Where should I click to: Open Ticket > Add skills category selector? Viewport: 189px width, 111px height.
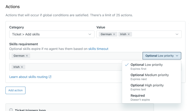tap(52, 34)
